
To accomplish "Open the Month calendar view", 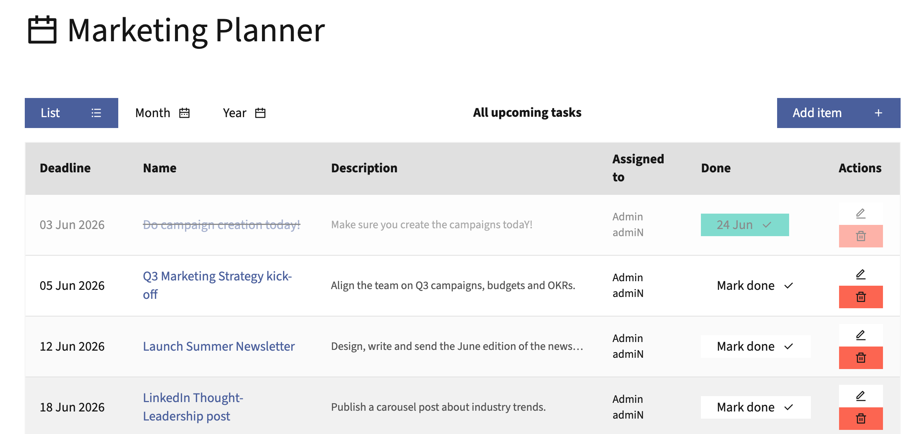I will point(162,113).
